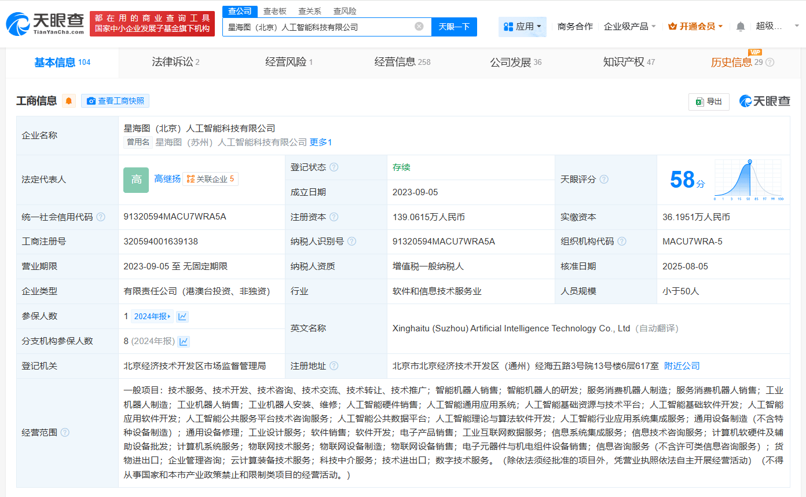This screenshot has width=806, height=497.
Task: Click help icon beside 经营范围
Action: coord(65,433)
